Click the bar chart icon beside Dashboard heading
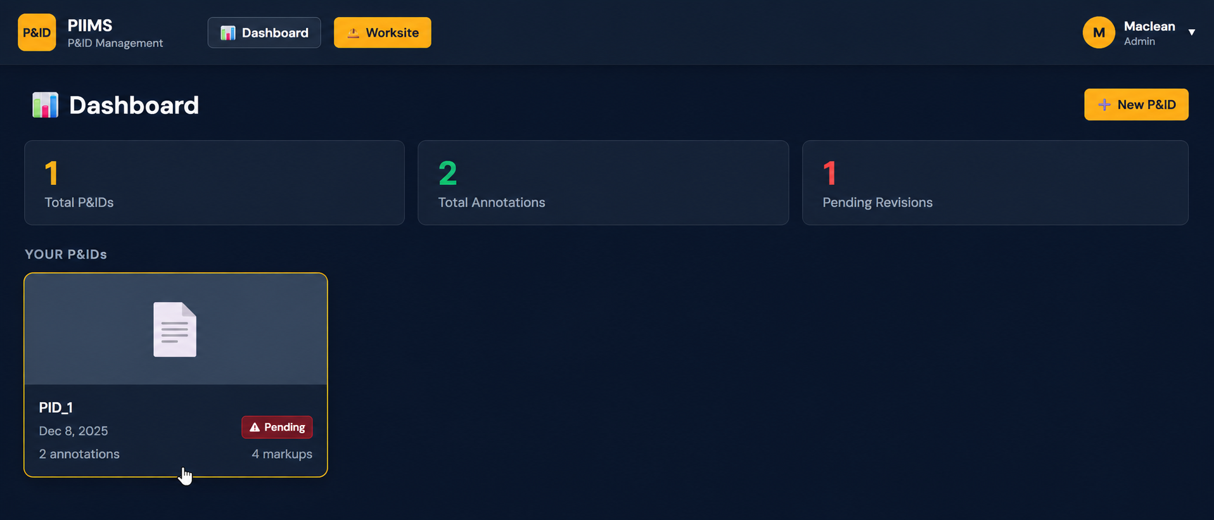Viewport: 1214px width, 520px height. tap(46, 105)
